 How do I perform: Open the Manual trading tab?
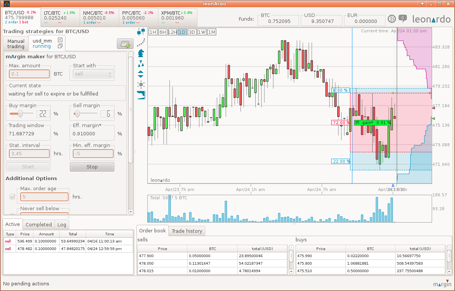pyautogui.click(x=16, y=44)
